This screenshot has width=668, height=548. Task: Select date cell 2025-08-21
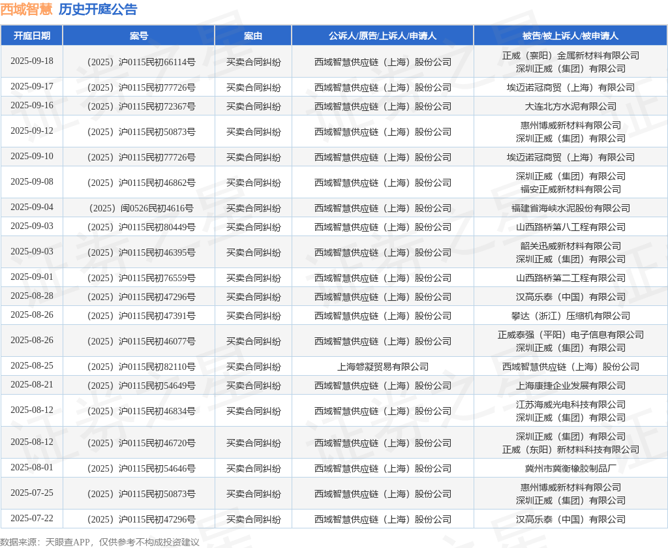[x=32, y=384]
